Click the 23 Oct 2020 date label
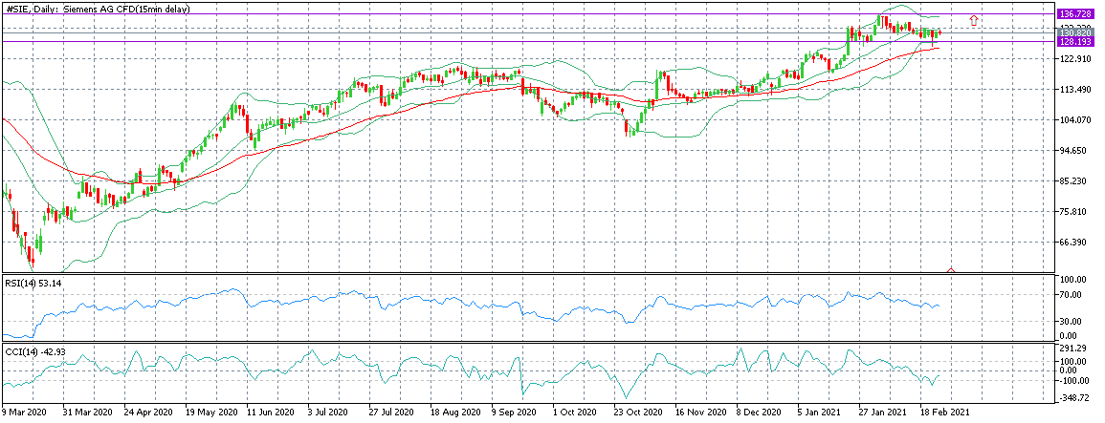The width and height of the screenshot is (1105, 423). [637, 413]
